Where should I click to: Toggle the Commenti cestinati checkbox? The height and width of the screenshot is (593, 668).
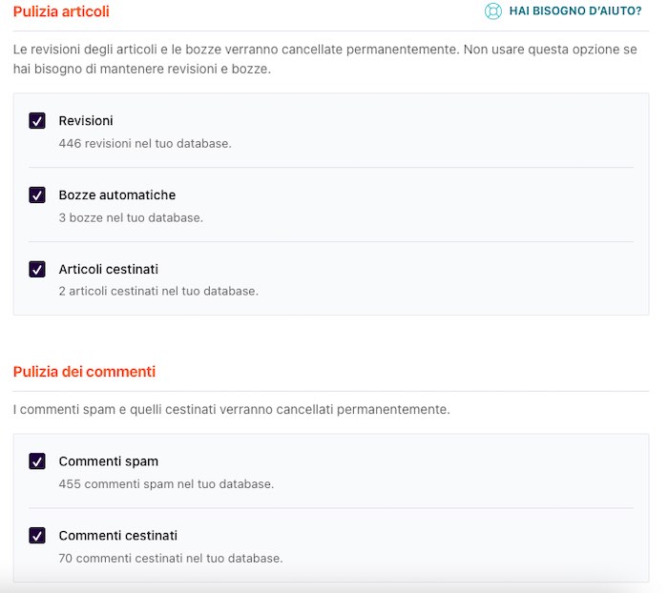(37, 536)
